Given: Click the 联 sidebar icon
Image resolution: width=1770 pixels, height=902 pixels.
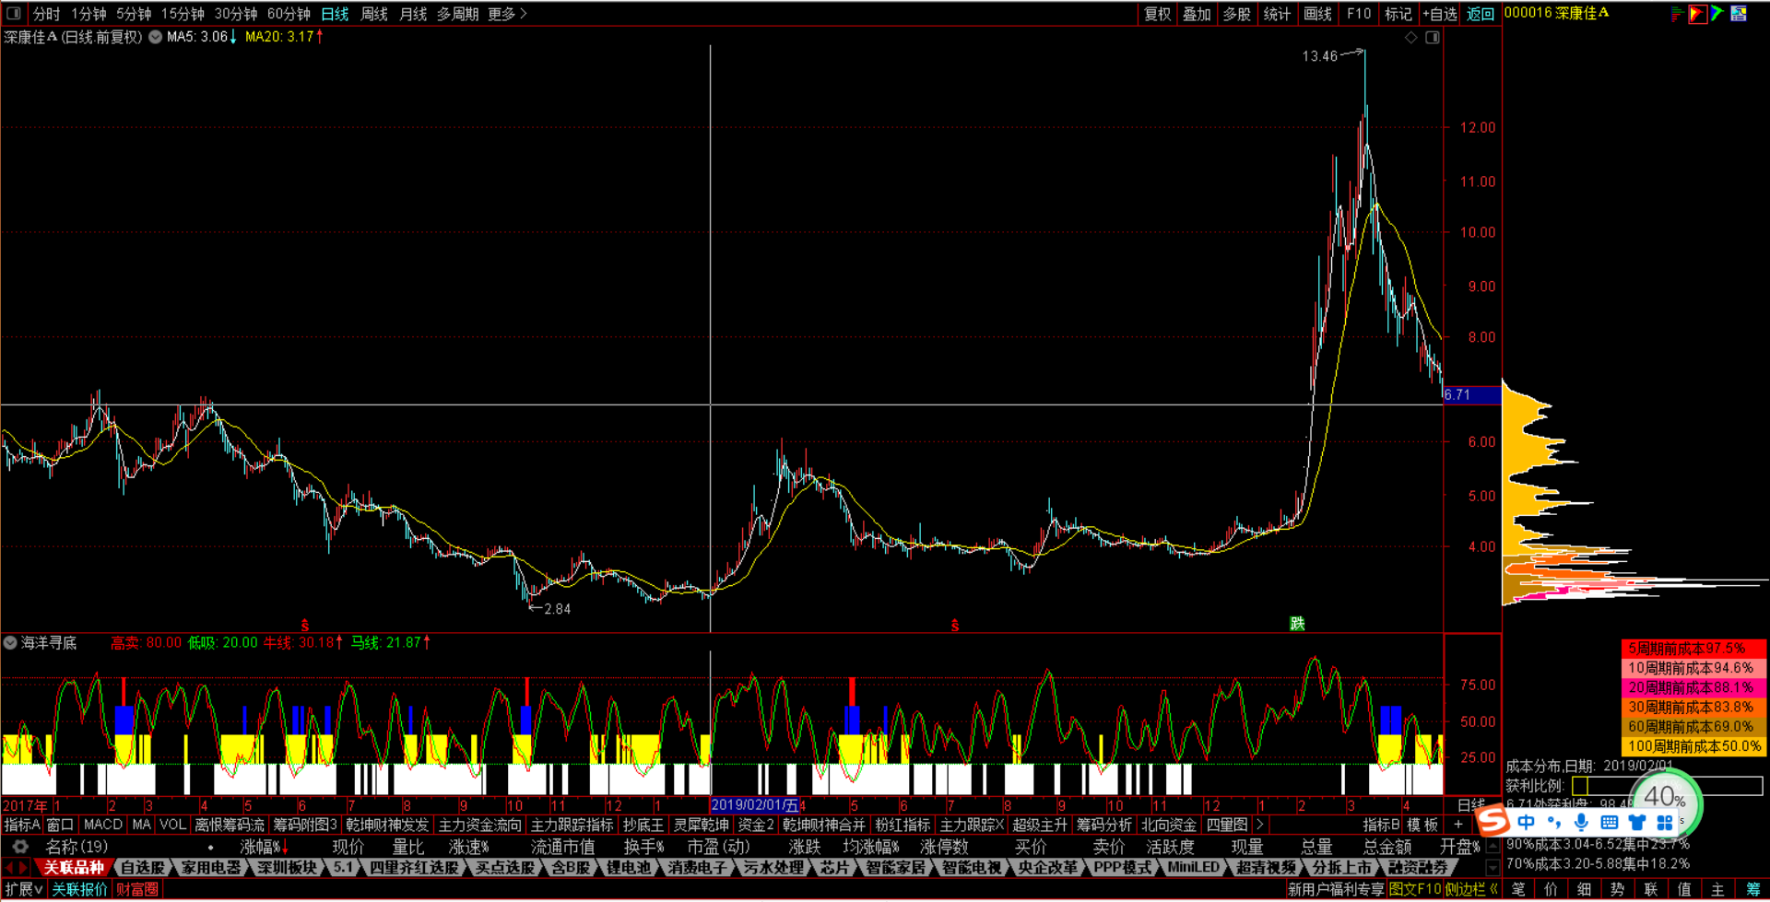Looking at the screenshot, I should [x=1650, y=889].
